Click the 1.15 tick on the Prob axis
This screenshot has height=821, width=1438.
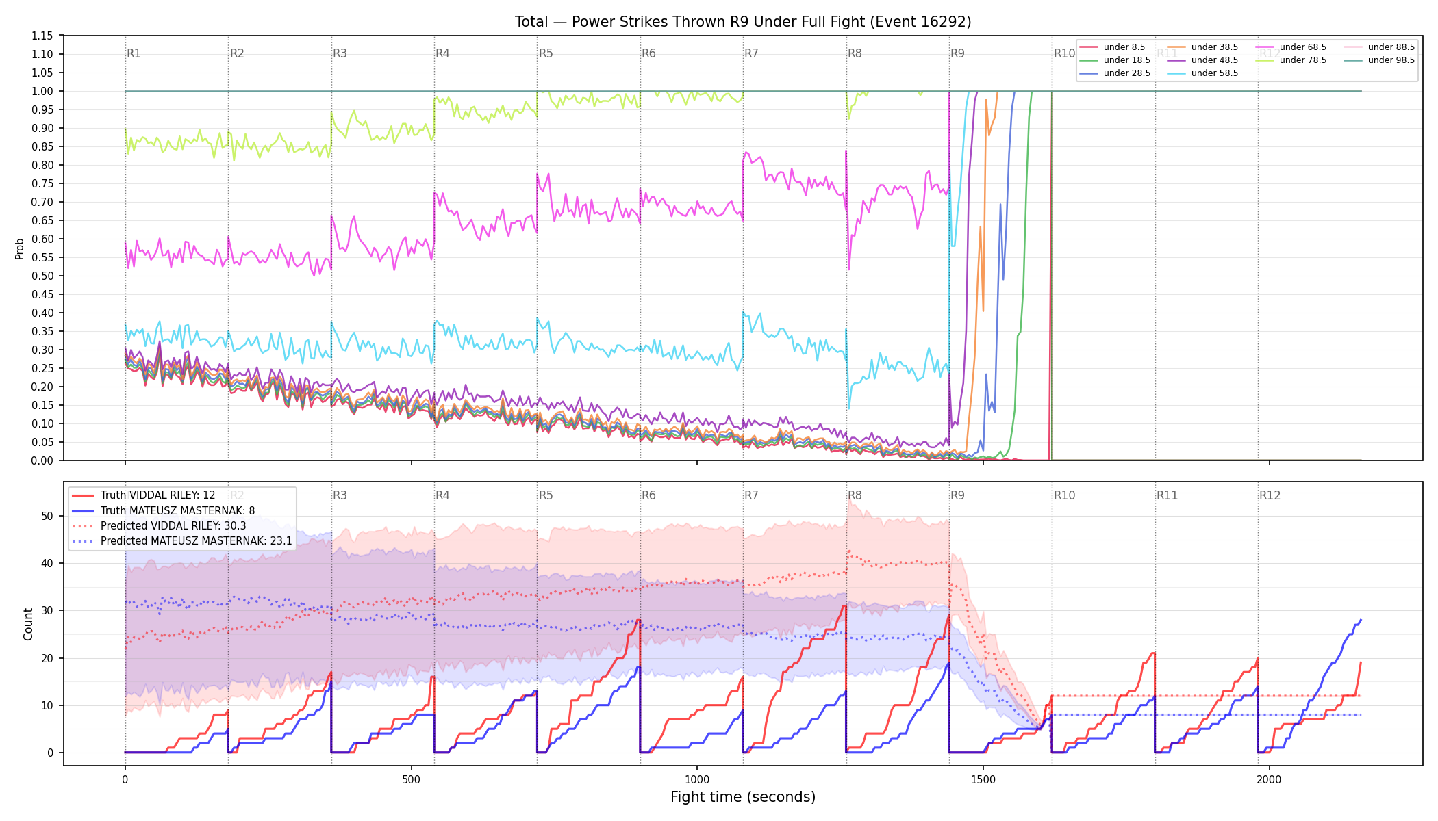tap(42, 36)
